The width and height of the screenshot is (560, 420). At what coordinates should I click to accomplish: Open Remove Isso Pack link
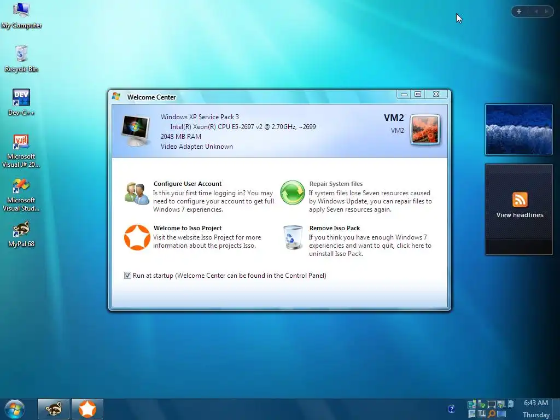pyautogui.click(x=335, y=228)
